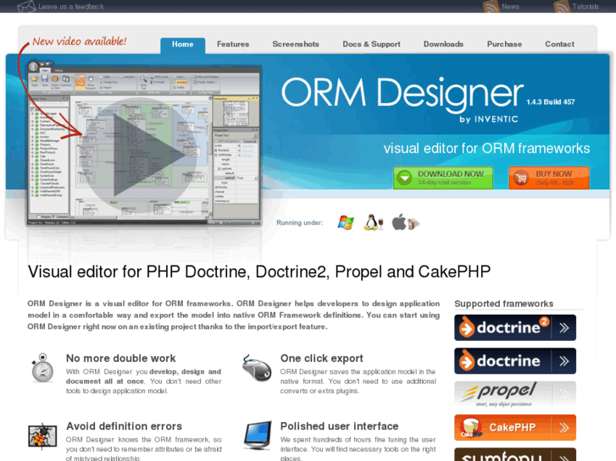Screen dimensions: 616x461
Task: Click the One click export heading
Action: click(322, 358)
